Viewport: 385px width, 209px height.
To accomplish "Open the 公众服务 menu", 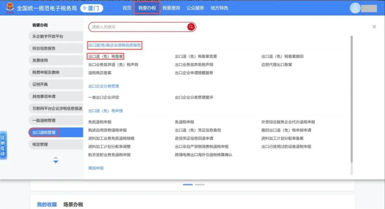I will click(195, 7).
